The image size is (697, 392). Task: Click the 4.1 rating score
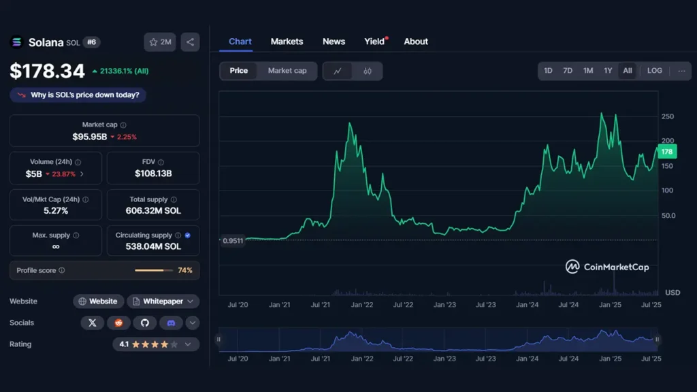pyautogui.click(x=124, y=344)
